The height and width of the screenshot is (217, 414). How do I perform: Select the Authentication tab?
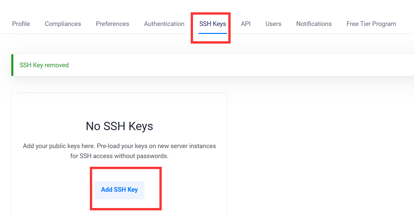point(164,24)
